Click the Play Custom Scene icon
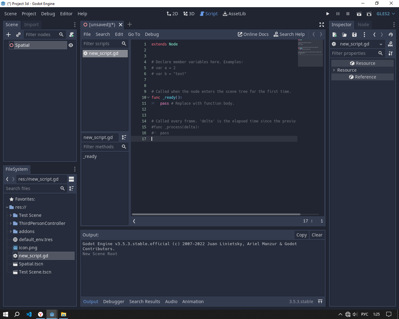The image size is (399, 319). coord(369,14)
